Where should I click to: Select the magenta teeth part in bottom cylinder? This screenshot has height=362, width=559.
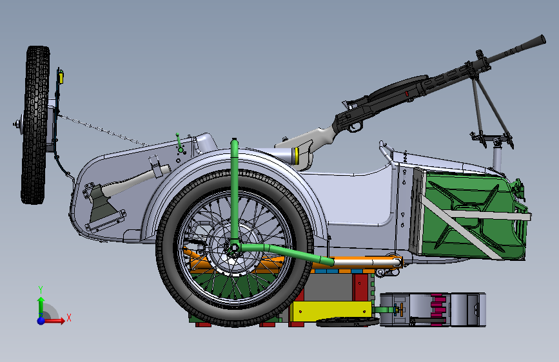438,309
